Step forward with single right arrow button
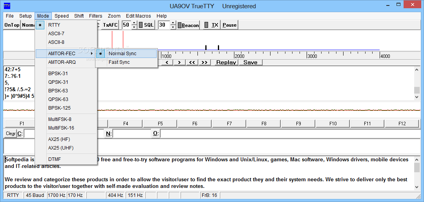 pyautogui.click(x=179, y=63)
